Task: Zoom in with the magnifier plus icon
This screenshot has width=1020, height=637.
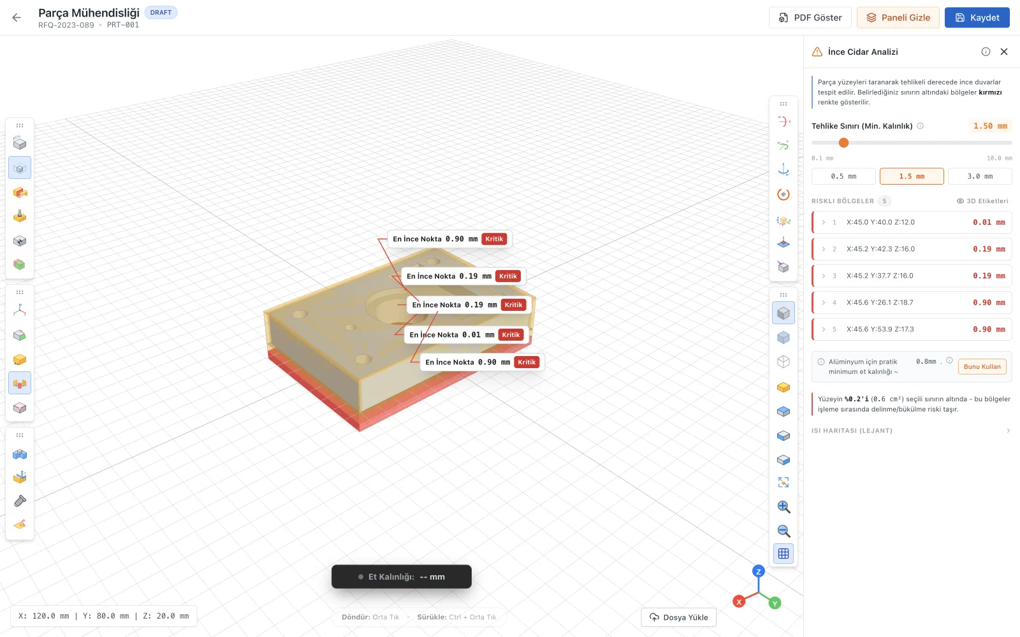Action: pos(783,507)
